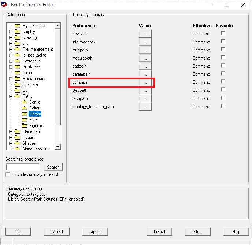
Task: Expand the Drawing category node
Action: pyautogui.click(x=11, y=38)
